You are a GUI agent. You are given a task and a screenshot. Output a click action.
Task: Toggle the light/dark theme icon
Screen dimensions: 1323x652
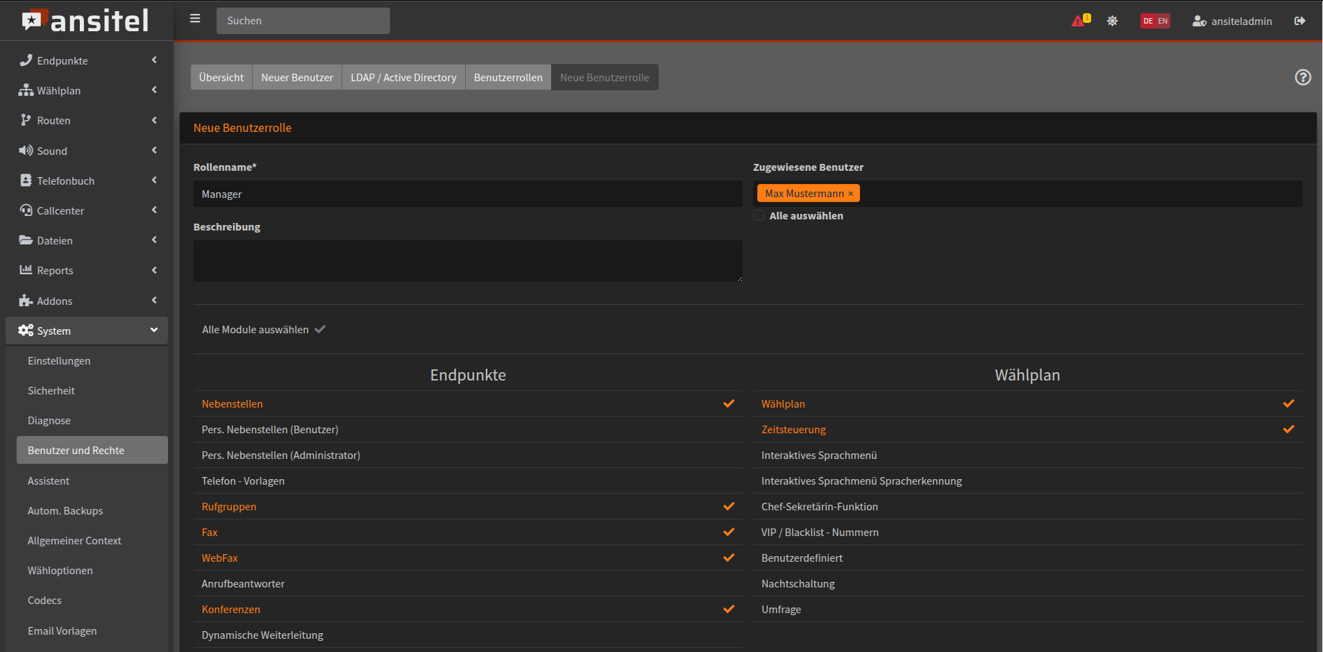pyautogui.click(x=1112, y=21)
